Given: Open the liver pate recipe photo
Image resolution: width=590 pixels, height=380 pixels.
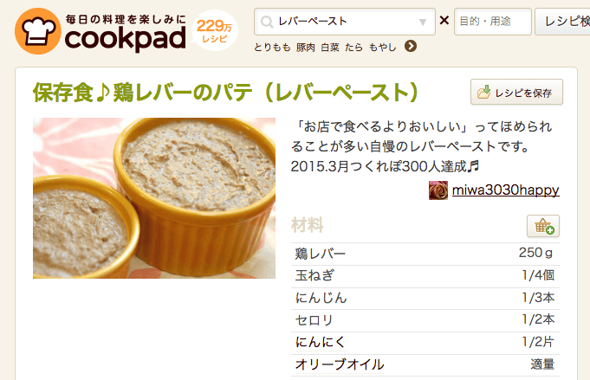Looking at the screenshot, I should (154, 198).
